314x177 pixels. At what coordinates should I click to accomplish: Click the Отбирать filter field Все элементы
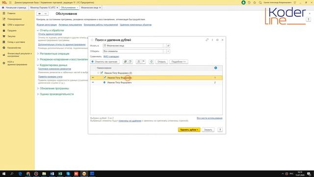(133, 51)
